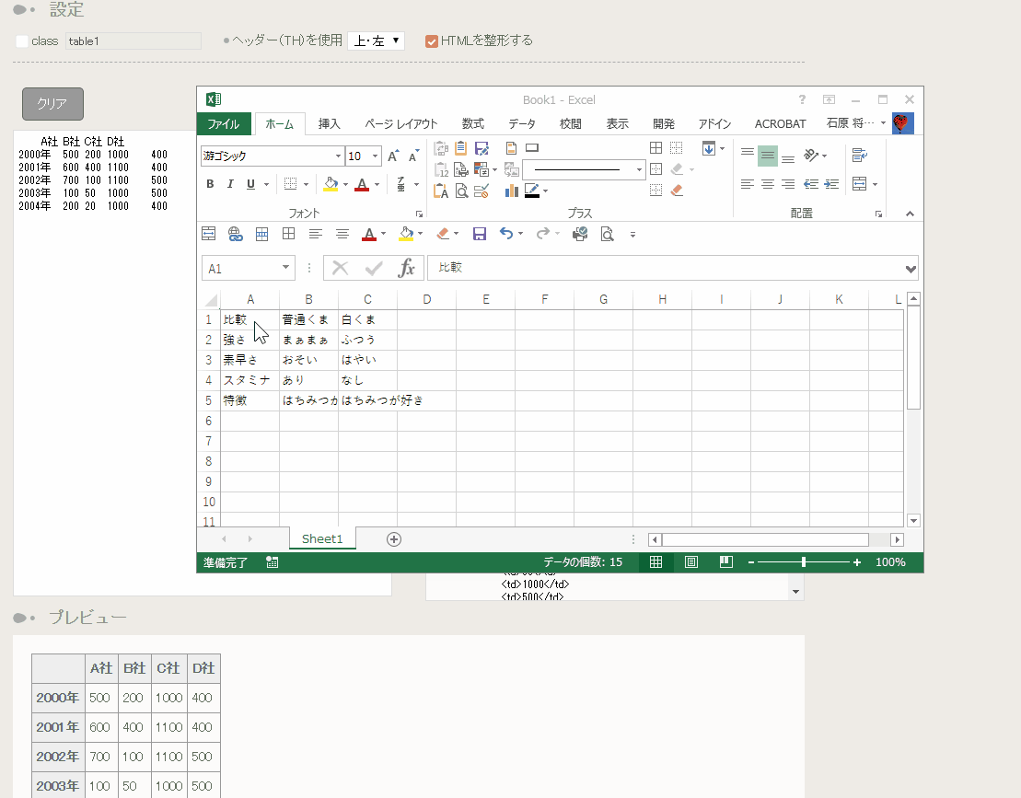Align text right in alignment group

(788, 184)
